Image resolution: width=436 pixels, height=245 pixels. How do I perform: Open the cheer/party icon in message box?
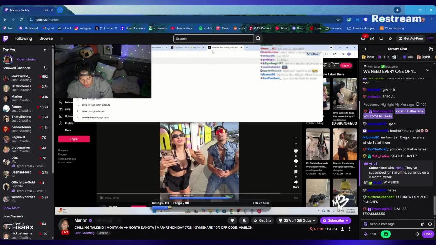[423, 224]
